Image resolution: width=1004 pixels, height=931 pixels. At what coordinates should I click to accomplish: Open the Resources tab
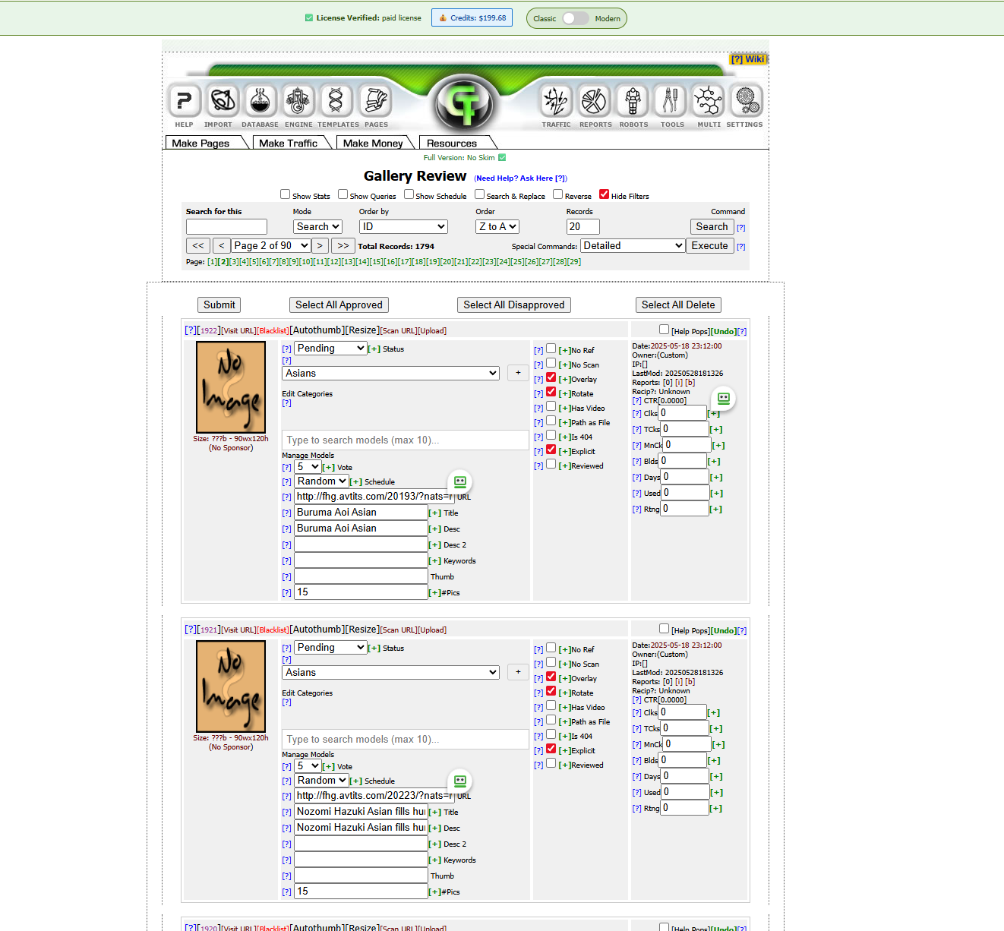point(452,143)
